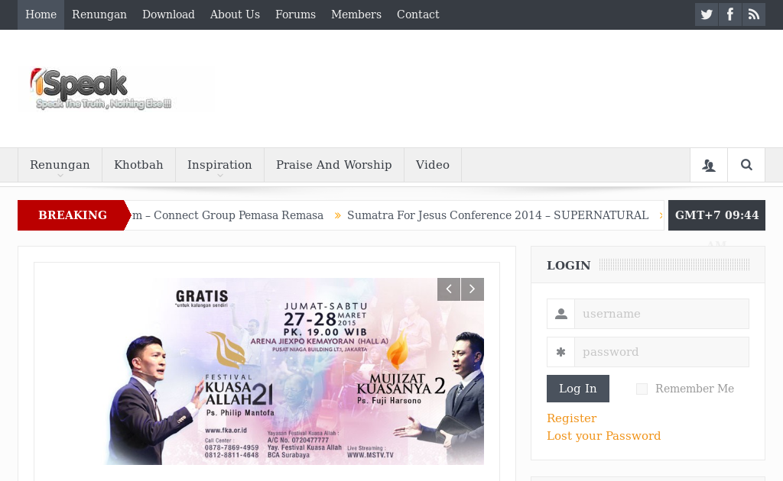Tick the Remember Me checkbox
The image size is (783, 481).
point(642,389)
